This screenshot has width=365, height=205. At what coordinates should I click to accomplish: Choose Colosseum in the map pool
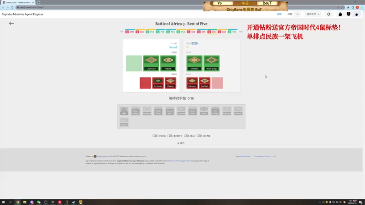coord(181,111)
